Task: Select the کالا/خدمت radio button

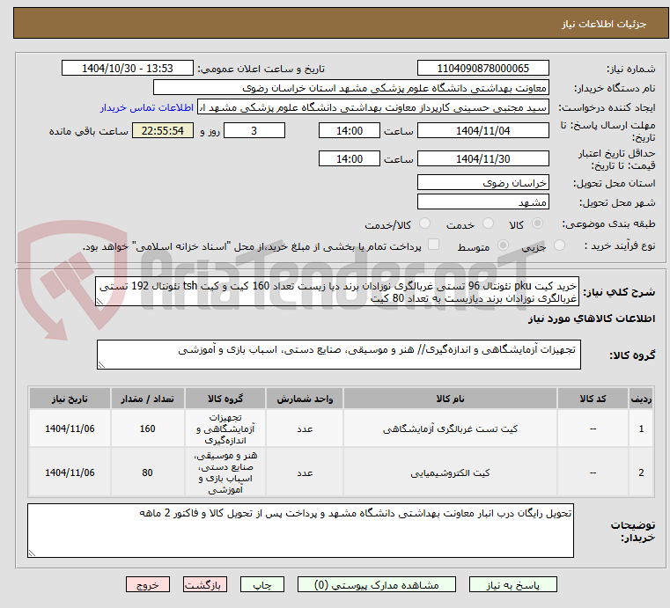Action: pyautogui.click(x=424, y=223)
